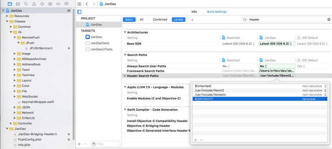This screenshot has width=332, height=149.
Task: Collapse the Classes folder
Action: (7, 22)
